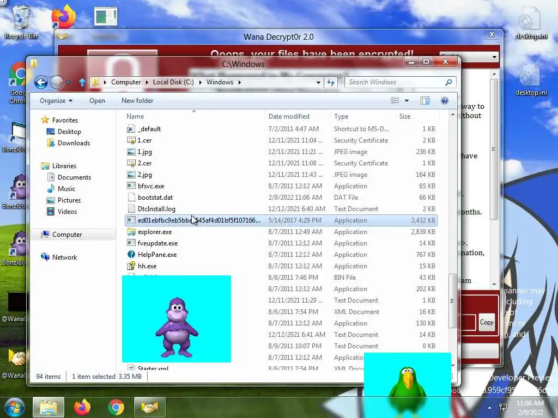Click Wana Decrypt0r text scrollbar
558x418 pixels.
(494, 149)
